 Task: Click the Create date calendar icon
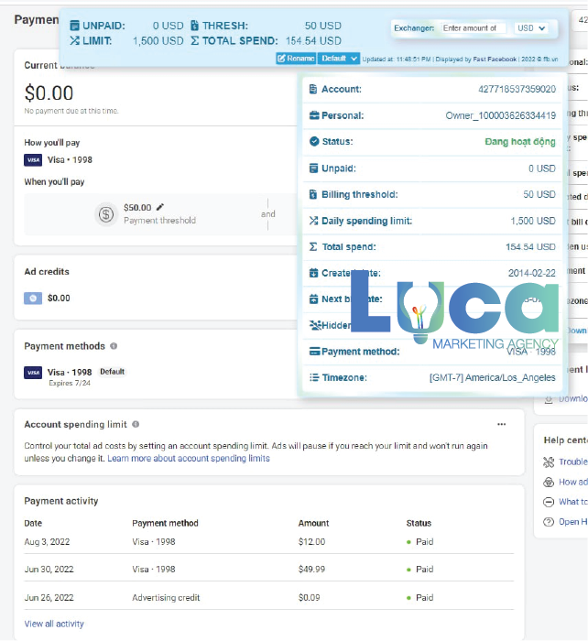(313, 273)
